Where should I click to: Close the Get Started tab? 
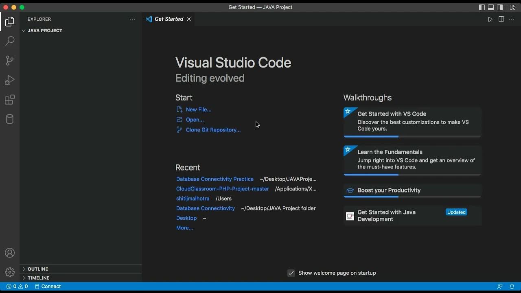coord(189,19)
